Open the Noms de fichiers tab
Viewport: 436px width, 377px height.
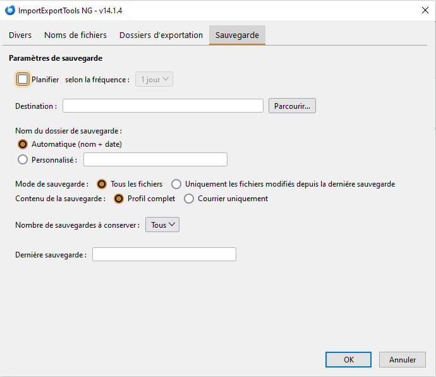click(75, 35)
